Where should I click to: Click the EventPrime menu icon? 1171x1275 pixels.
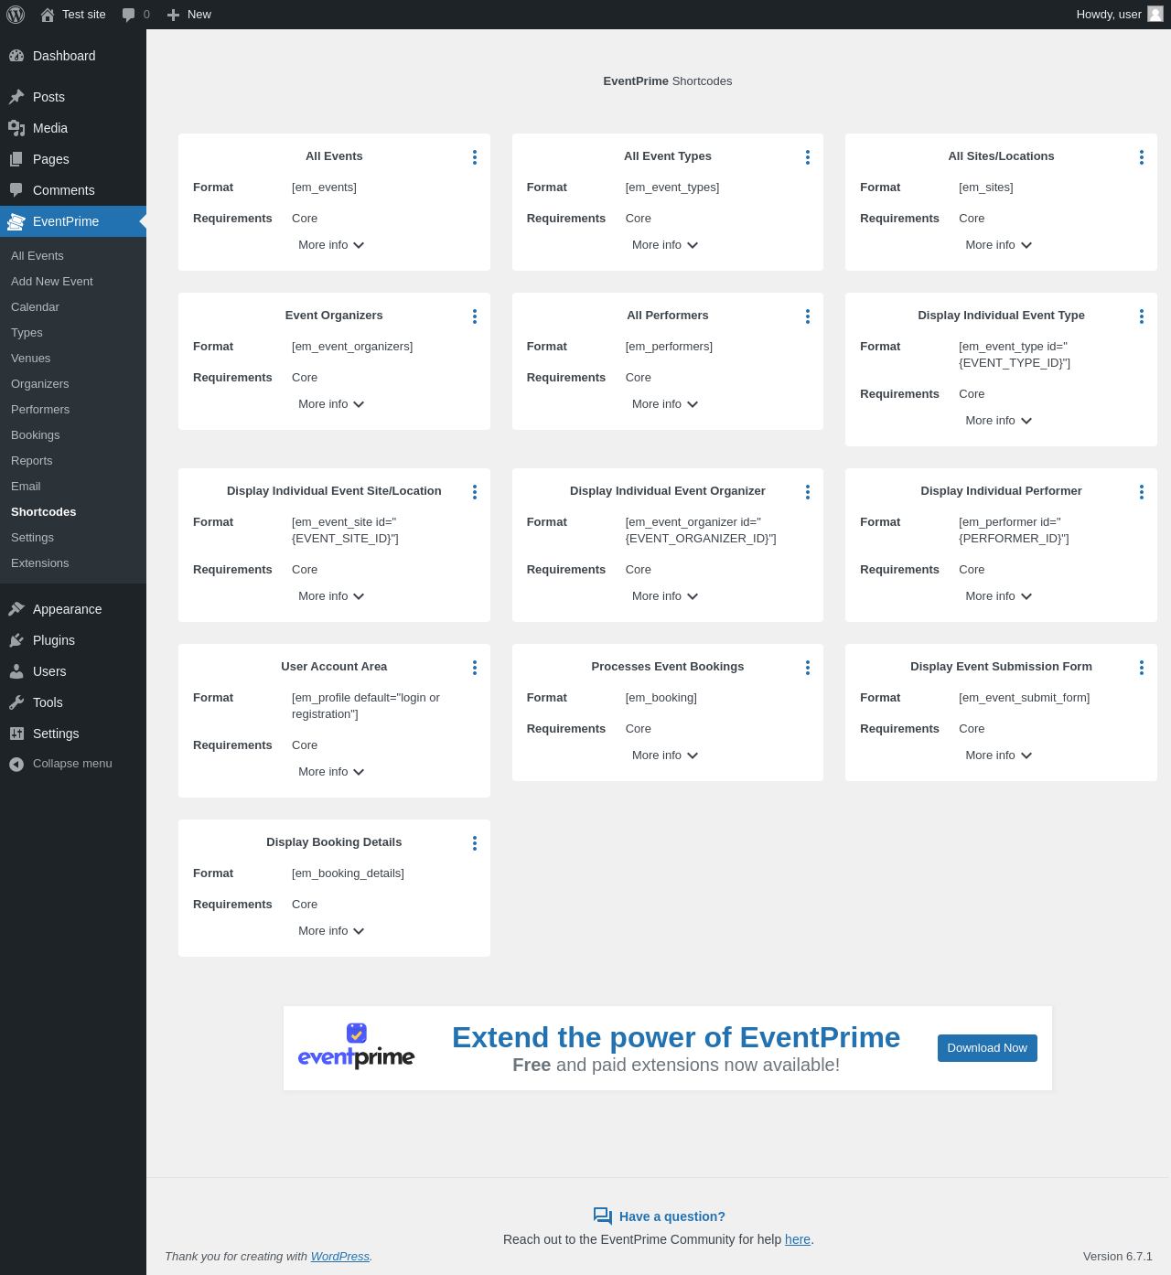coord(16,221)
